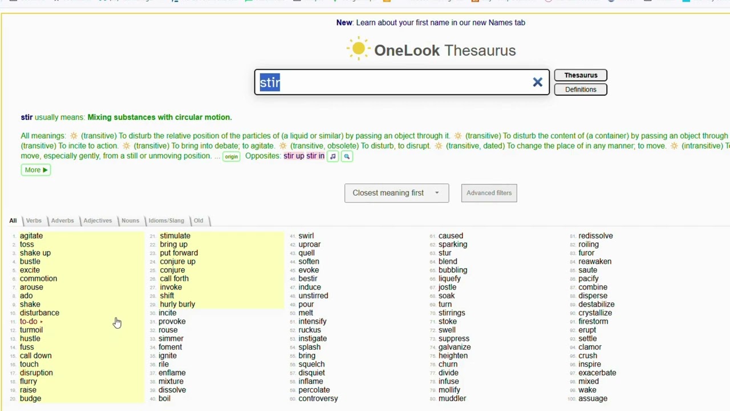Click the synonym 'squelch'

[311, 364]
